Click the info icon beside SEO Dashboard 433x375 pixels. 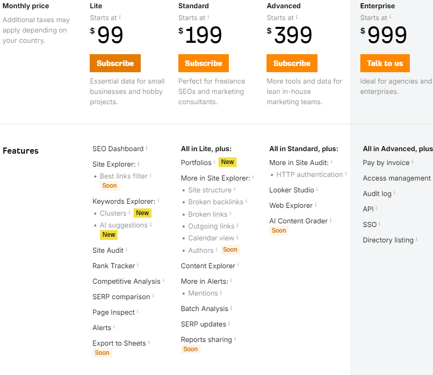(x=146, y=148)
